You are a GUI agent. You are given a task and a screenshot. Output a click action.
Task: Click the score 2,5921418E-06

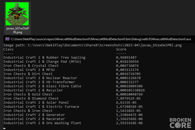(129, 123)
